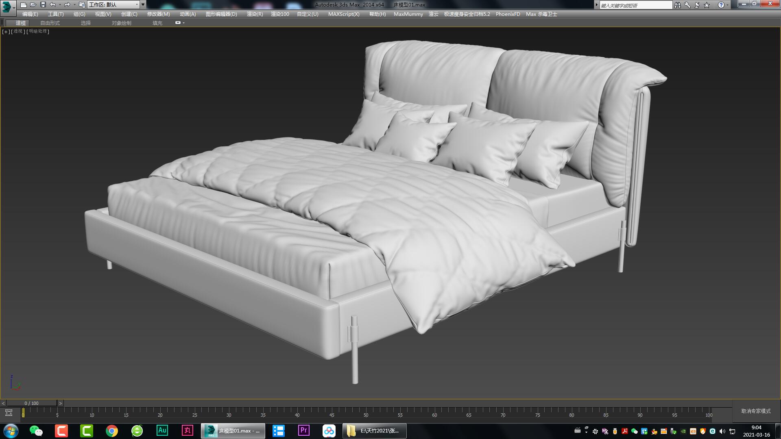The height and width of the screenshot is (439, 781).
Task: Click the 取消专家模式 button
Action: click(756, 411)
